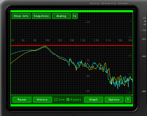The height and width of the screenshot is (116, 147).
Task: Click the 1.2k frequency label
Action: pyautogui.click(x=83, y=40)
